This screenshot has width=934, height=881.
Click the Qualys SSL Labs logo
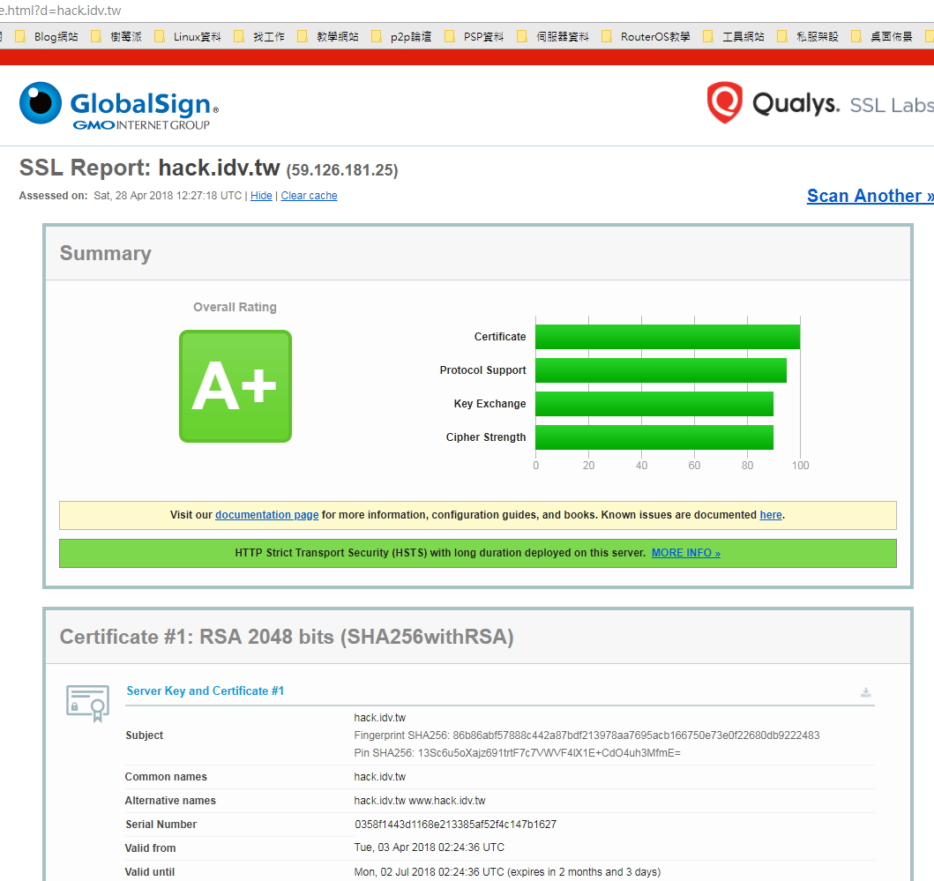[x=820, y=103]
